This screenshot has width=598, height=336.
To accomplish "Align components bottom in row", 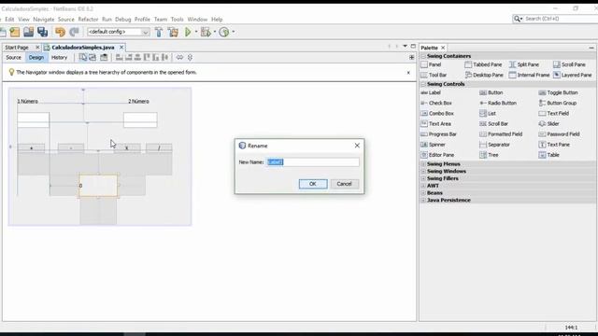I will (156, 58).
